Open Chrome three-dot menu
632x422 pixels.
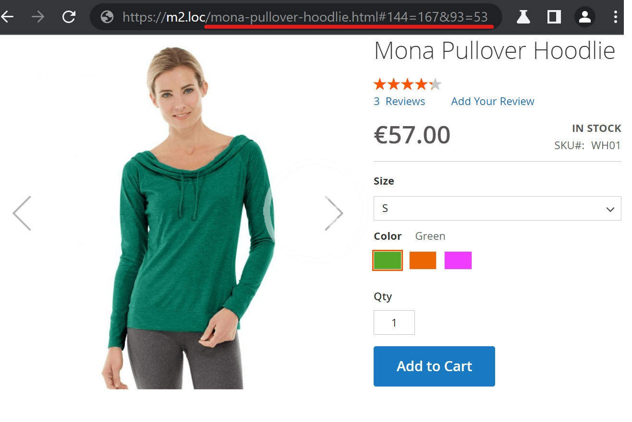616,17
